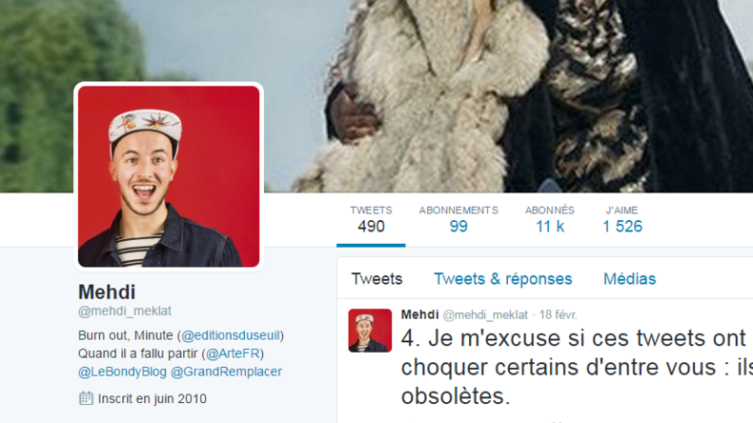Click the author name Mehdi in the tweet
Screen dimensions: 753x423
pyautogui.click(x=419, y=314)
